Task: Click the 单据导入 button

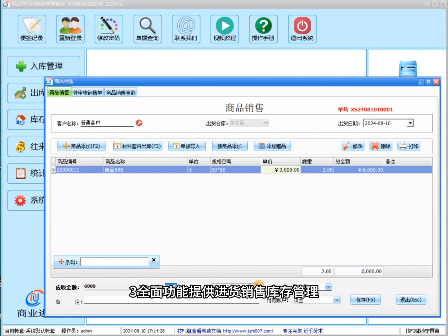Action: tap(187, 146)
